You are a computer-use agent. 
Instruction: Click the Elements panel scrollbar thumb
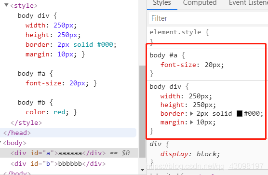(142, 111)
